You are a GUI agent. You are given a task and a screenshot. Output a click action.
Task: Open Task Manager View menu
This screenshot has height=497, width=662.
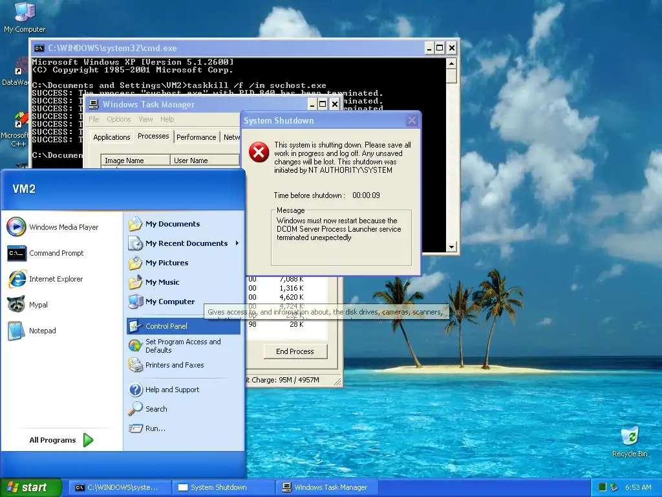pyautogui.click(x=145, y=119)
